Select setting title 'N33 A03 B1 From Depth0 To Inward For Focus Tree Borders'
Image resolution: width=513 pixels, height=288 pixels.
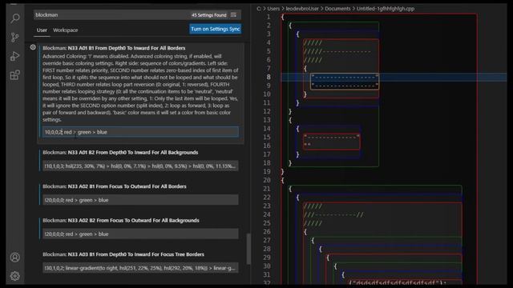coord(135,254)
